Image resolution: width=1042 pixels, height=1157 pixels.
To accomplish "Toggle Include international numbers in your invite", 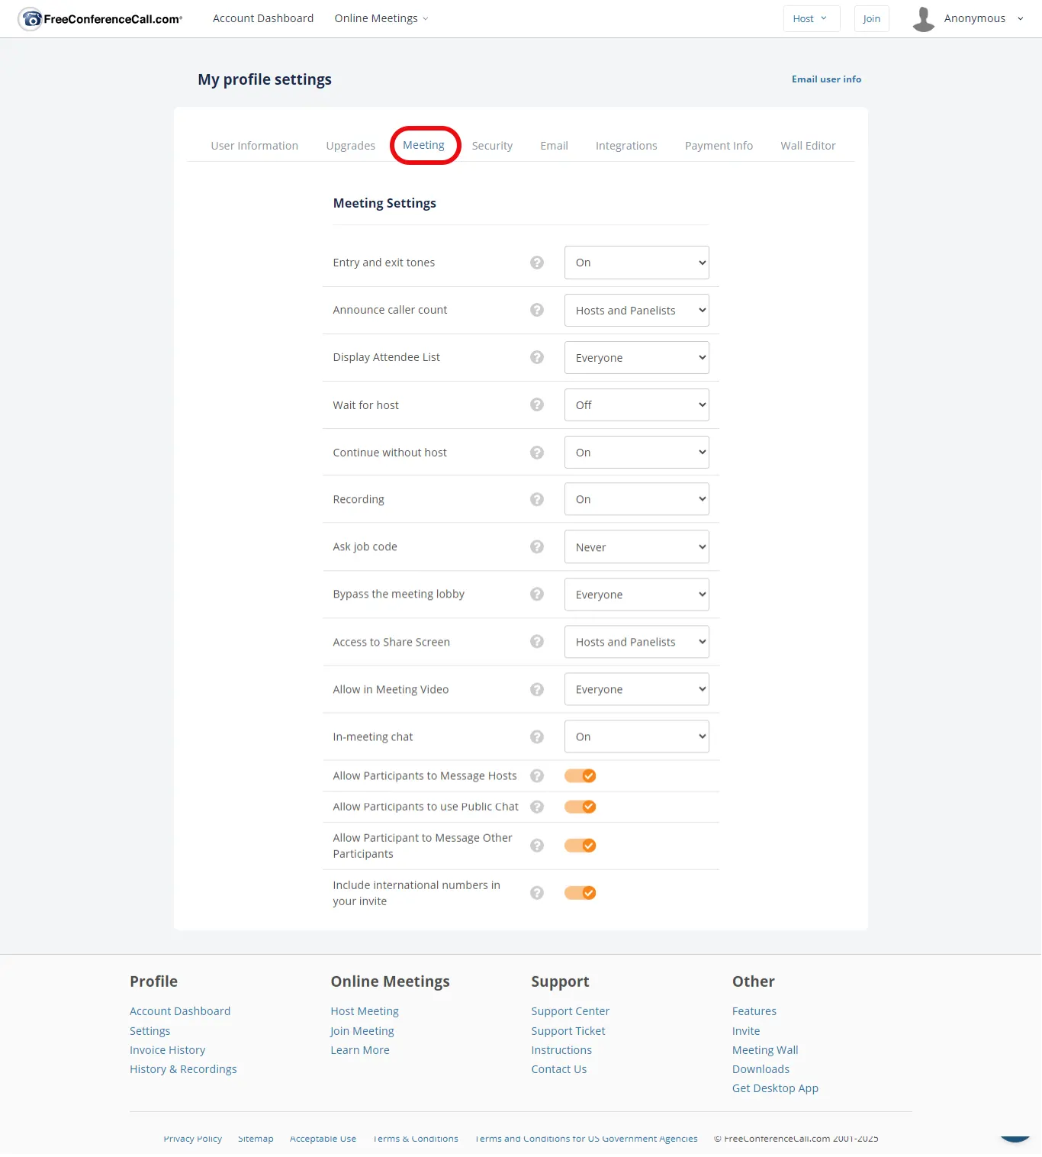I will click(580, 893).
